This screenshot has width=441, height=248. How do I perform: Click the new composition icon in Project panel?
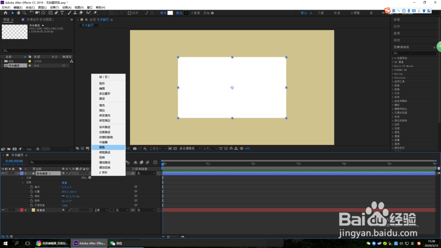(15, 149)
